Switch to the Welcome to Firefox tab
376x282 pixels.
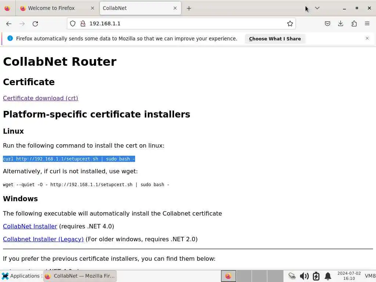[x=57, y=8]
